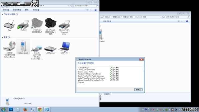Open address bar dropdown in Bluetooth devices window

tap(160, 17)
